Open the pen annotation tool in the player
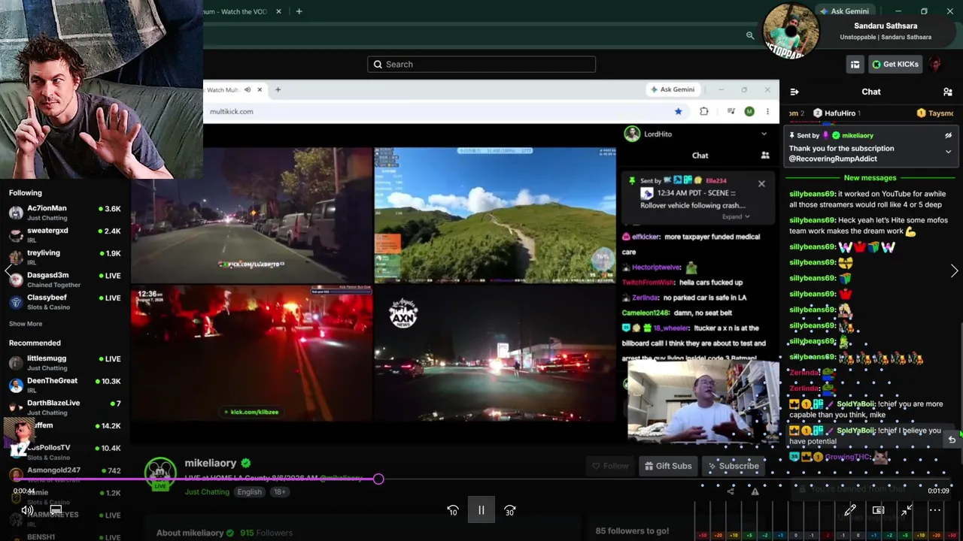Image resolution: width=963 pixels, height=541 pixels. click(850, 510)
